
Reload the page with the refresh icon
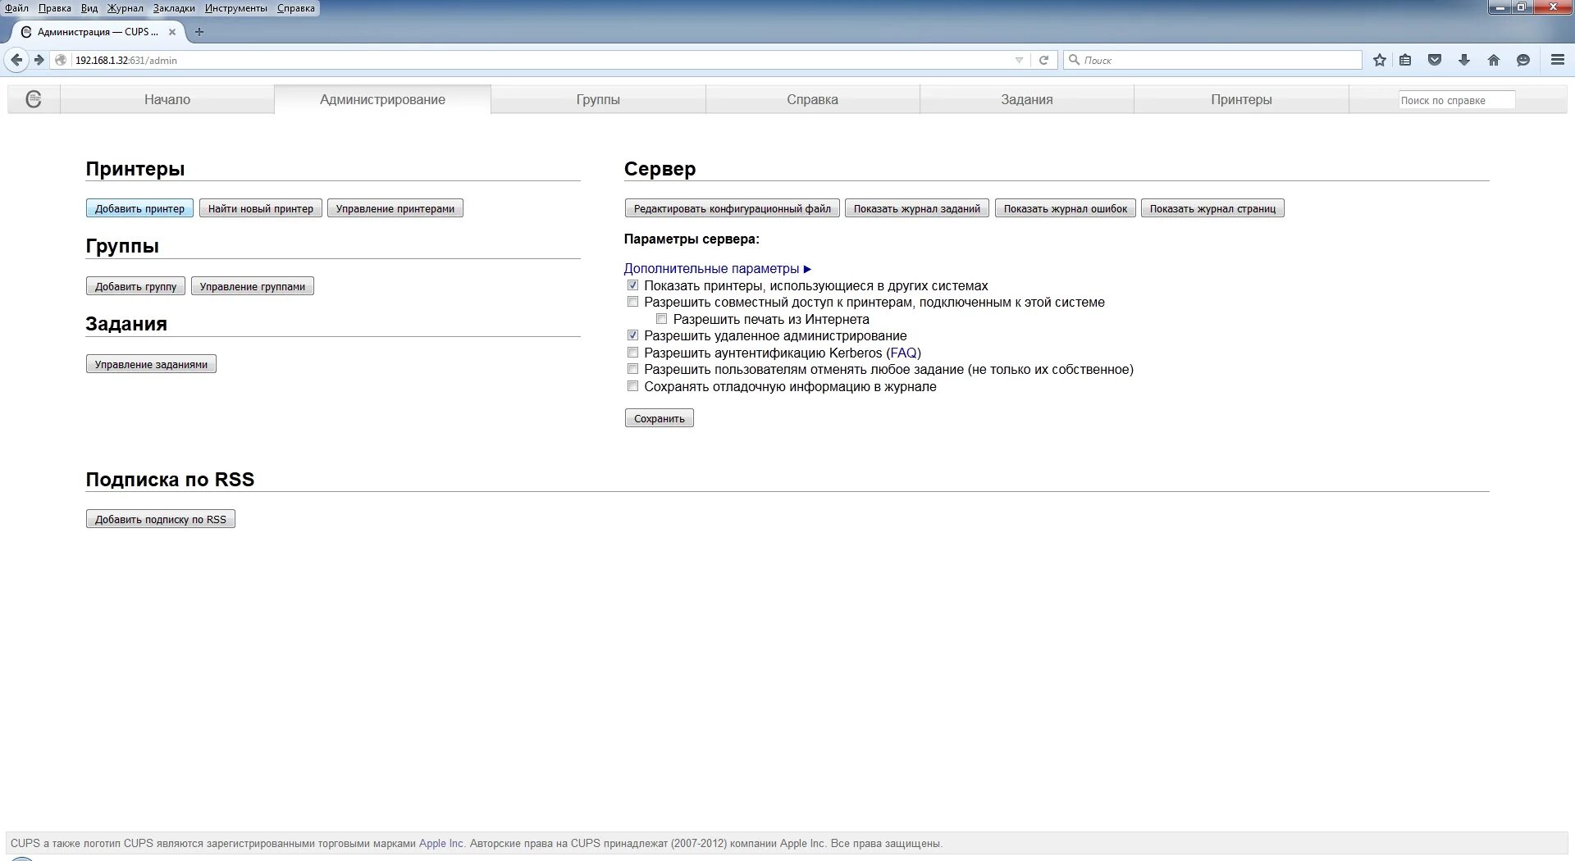click(1043, 60)
